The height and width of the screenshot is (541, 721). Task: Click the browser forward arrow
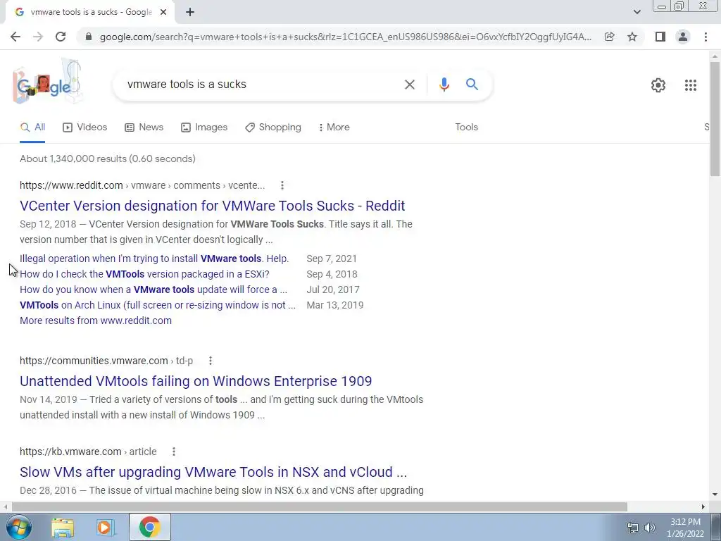coord(38,37)
